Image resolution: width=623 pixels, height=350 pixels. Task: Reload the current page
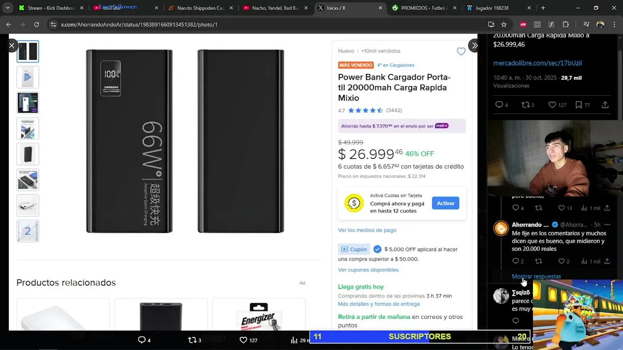pyautogui.click(x=37, y=24)
